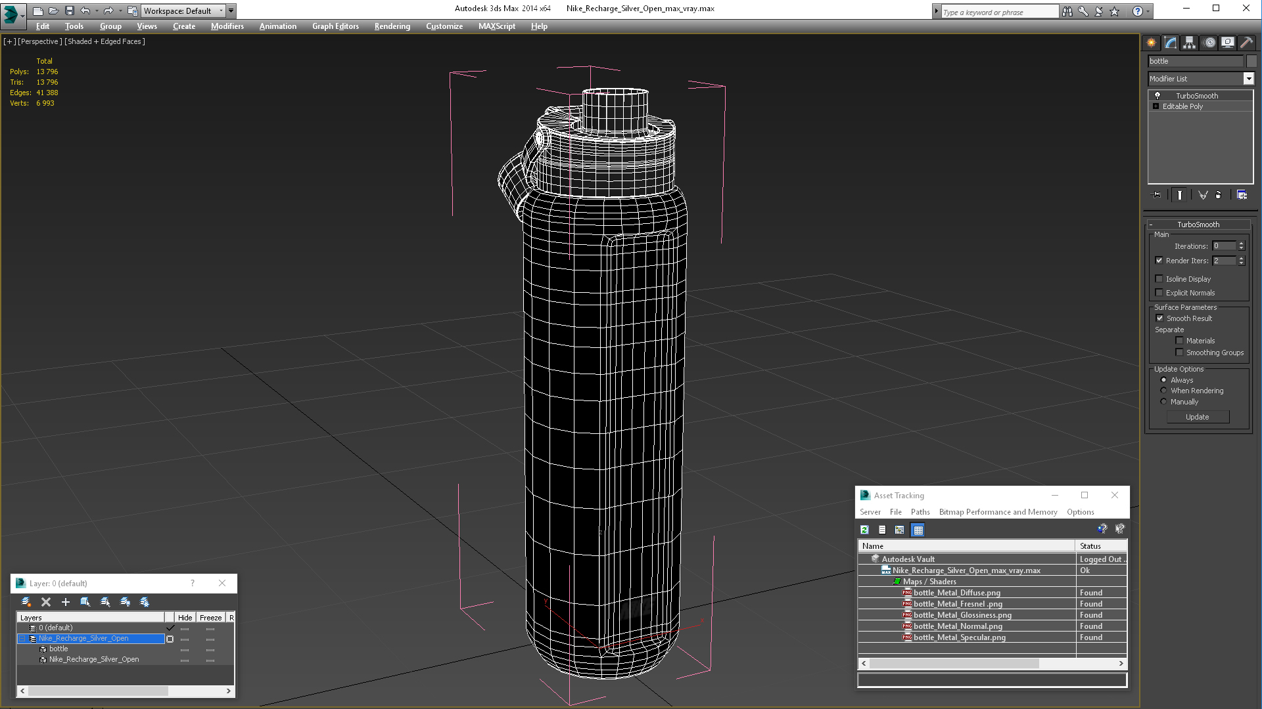
Task: Open Paths menu in Asset Tracking
Action: point(920,512)
